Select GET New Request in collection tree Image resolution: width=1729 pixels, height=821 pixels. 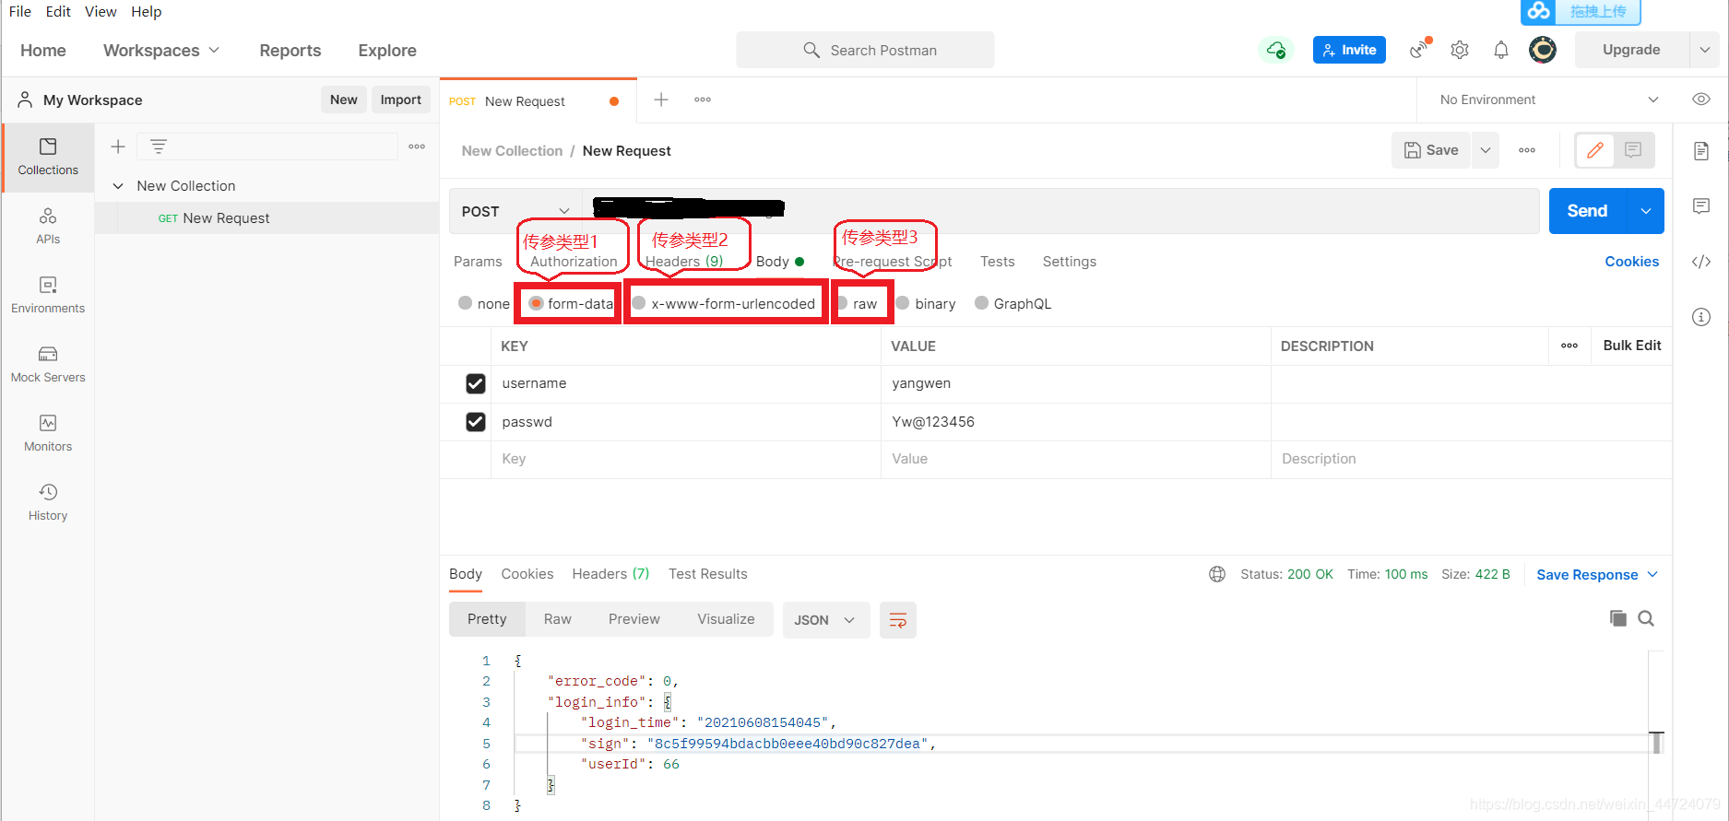coord(267,218)
